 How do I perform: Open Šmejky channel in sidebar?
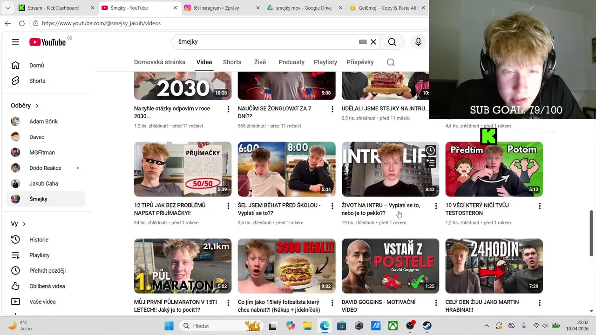click(46, 199)
